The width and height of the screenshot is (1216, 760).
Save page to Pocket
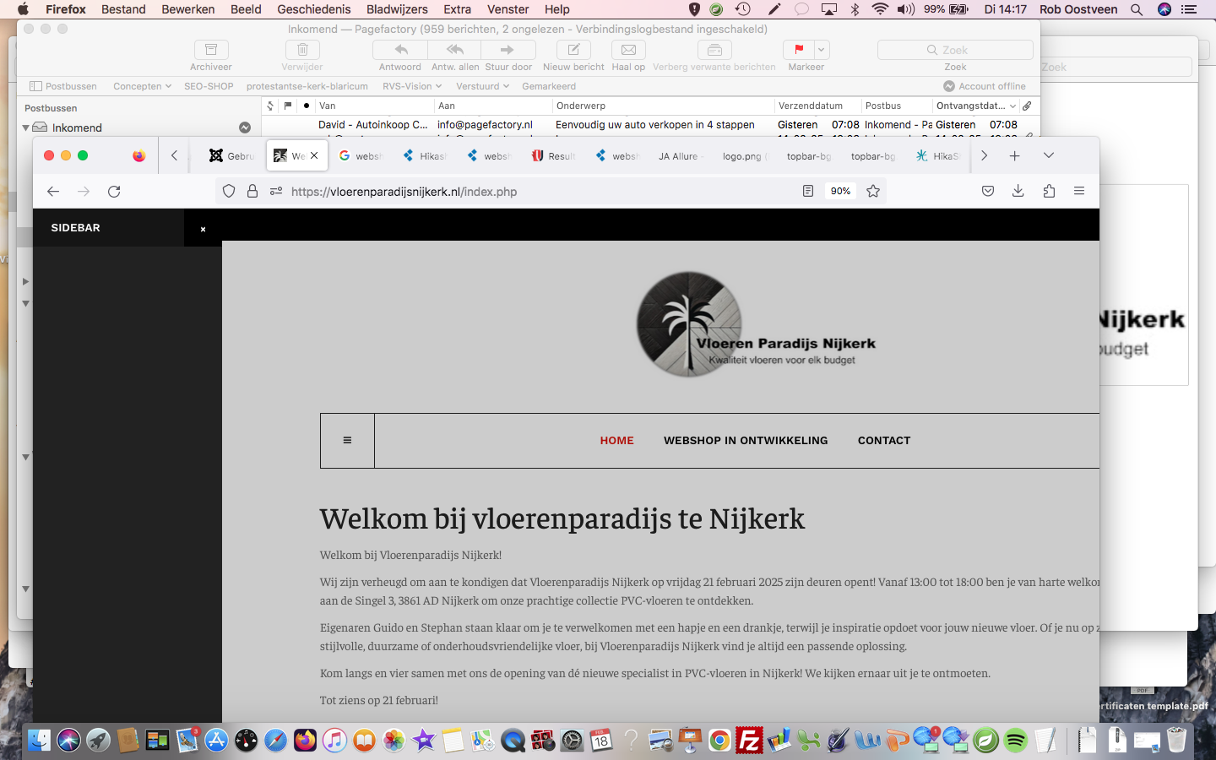[988, 192]
